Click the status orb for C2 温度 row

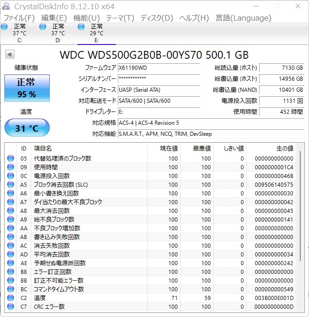point(11,298)
